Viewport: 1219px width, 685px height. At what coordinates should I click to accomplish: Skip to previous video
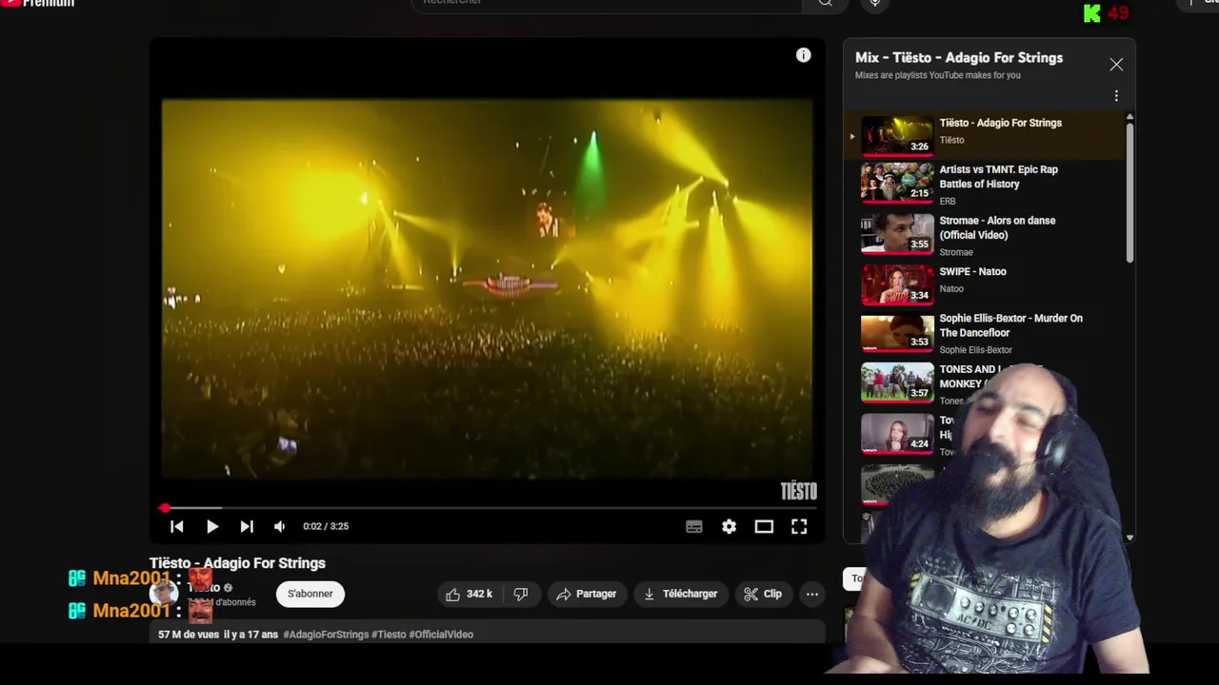(x=177, y=526)
